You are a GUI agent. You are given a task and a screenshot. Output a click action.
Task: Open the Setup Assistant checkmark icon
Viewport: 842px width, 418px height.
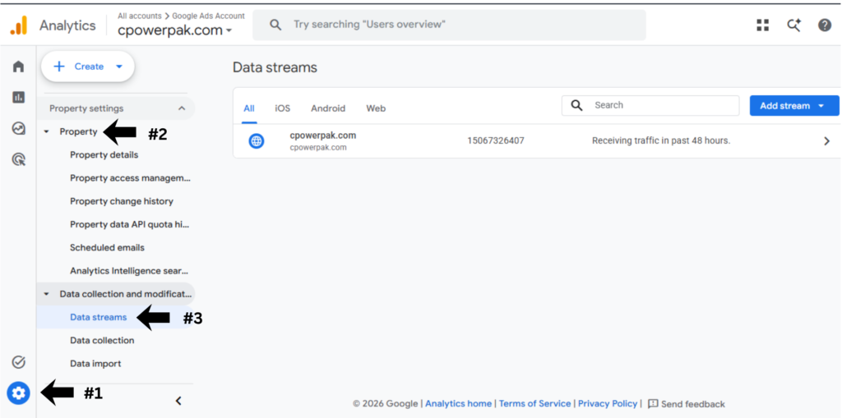tap(18, 362)
